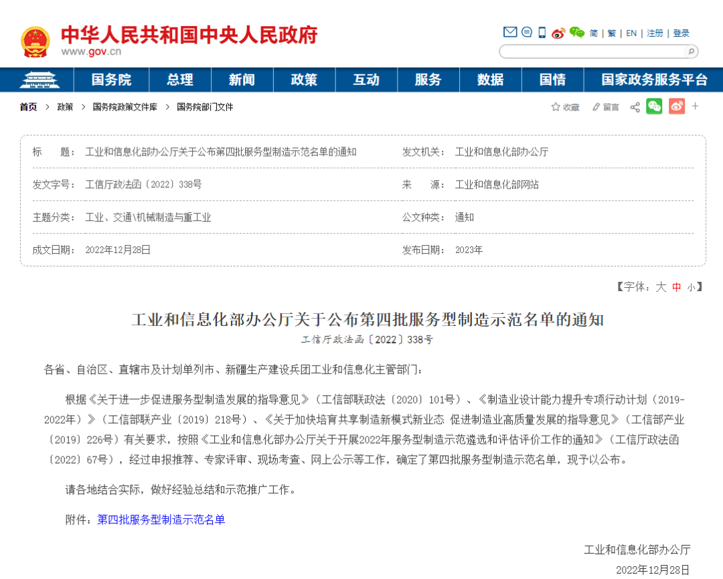
Task: Open the WeChat icon in header
Action: (x=577, y=32)
